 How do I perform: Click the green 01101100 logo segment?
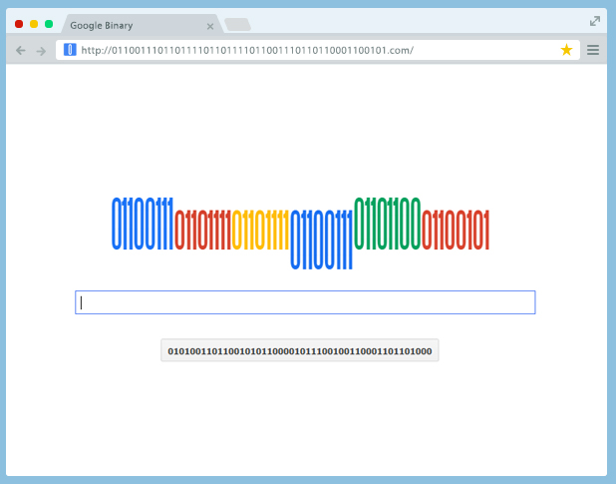pyautogui.click(x=388, y=224)
